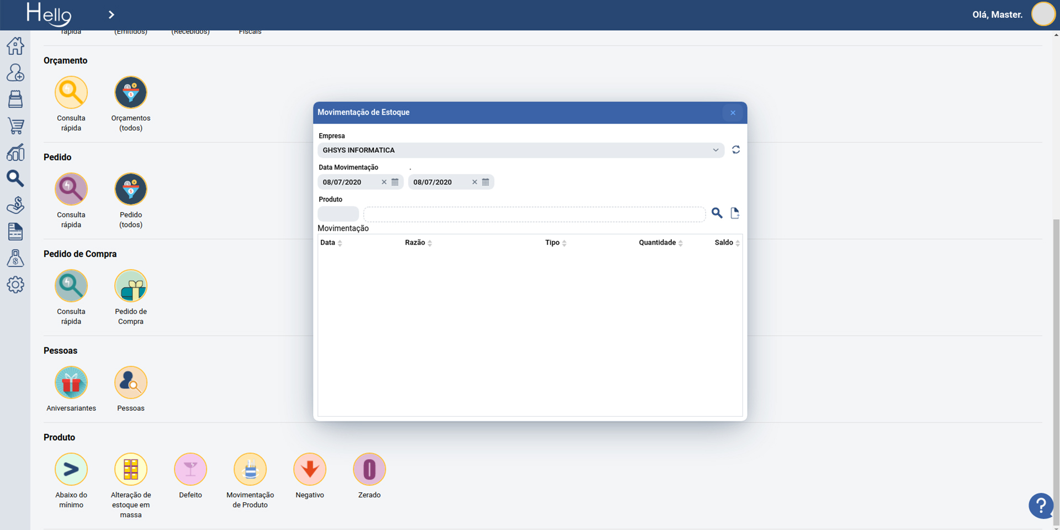Open the Zerado product shortcut
Image resolution: width=1060 pixels, height=530 pixels.
[x=369, y=470]
